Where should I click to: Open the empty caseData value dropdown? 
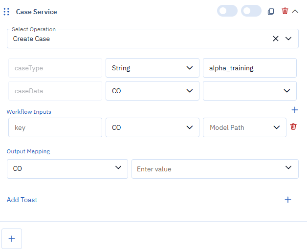coord(249,91)
